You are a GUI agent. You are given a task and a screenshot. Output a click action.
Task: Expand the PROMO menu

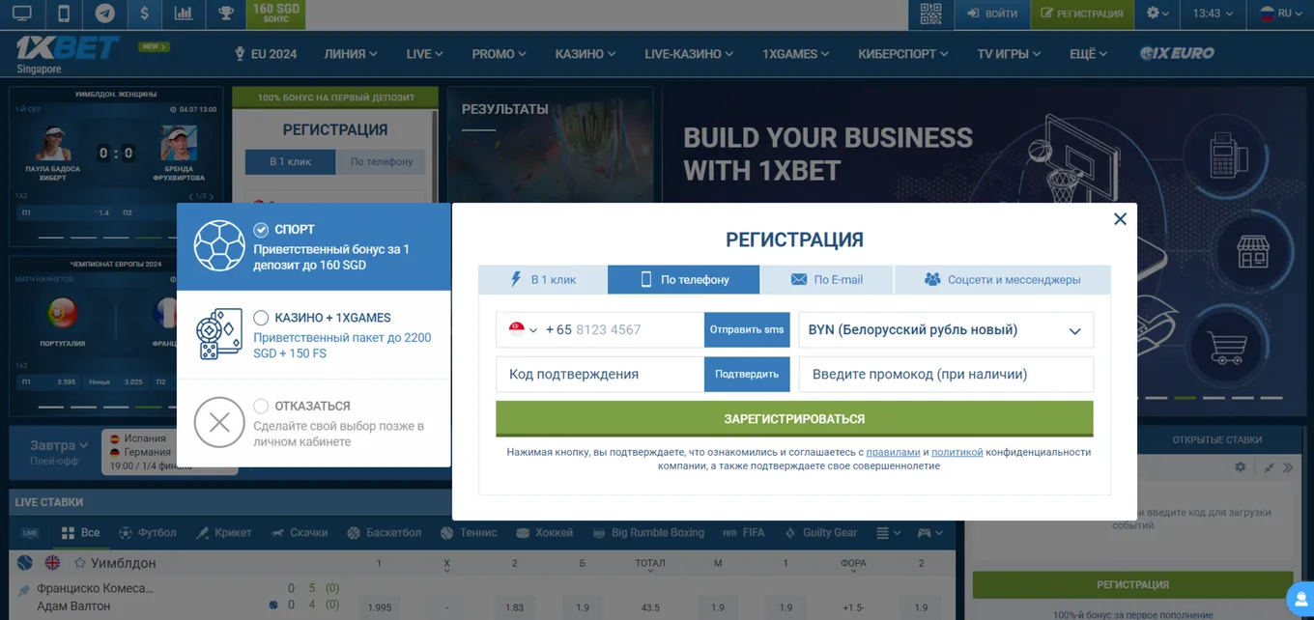click(x=500, y=54)
